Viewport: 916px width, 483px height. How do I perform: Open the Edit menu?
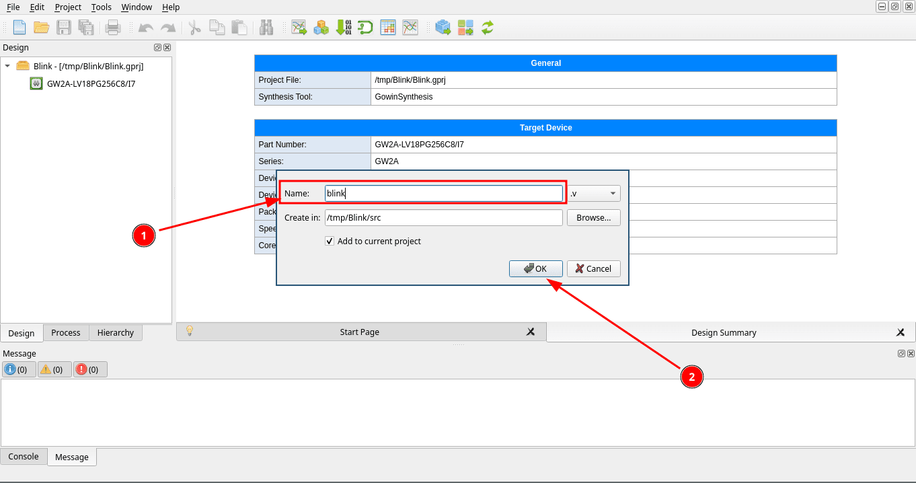[x=37, y=7]
